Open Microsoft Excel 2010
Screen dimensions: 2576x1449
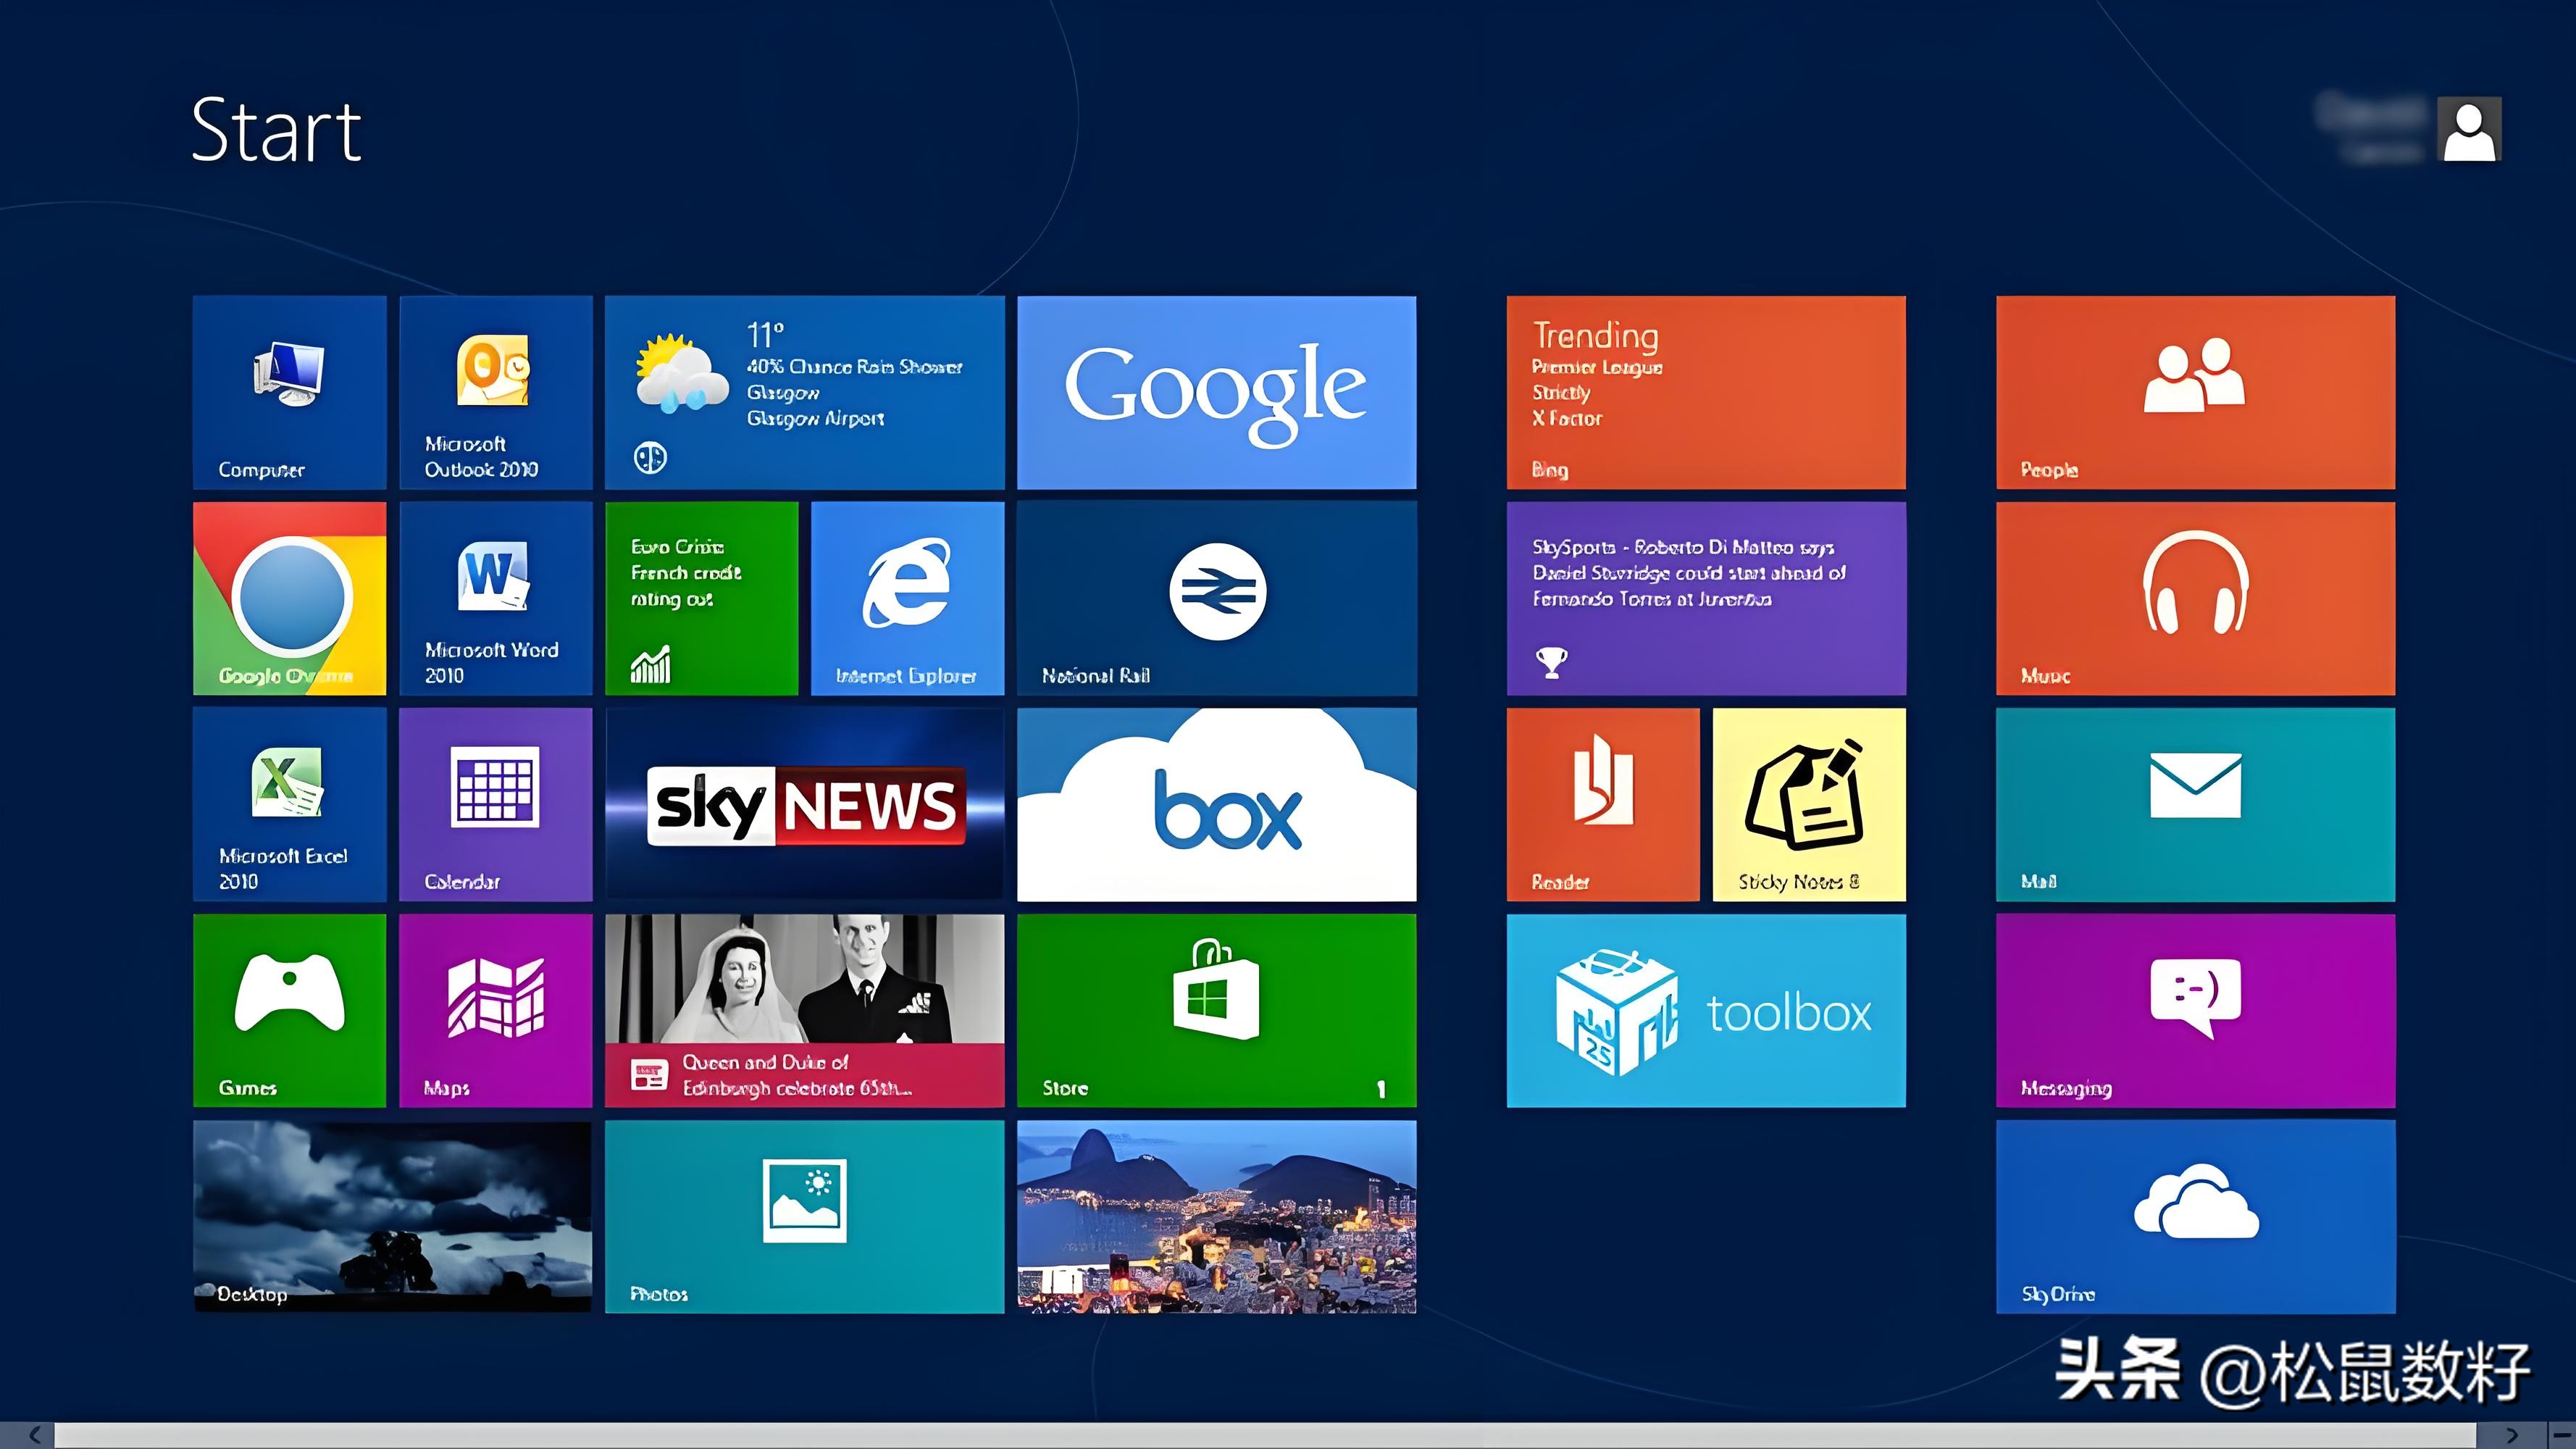click(x=288, y=805)
